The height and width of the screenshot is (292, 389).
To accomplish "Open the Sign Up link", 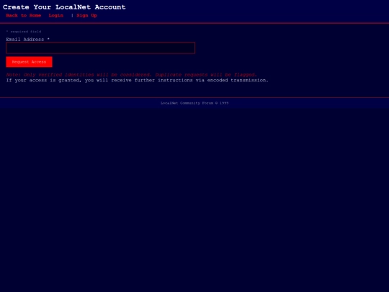I will 86,15.
